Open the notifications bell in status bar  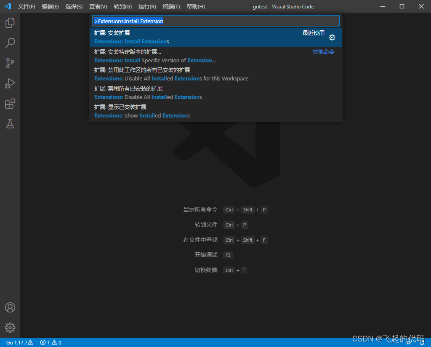point(422,343)
